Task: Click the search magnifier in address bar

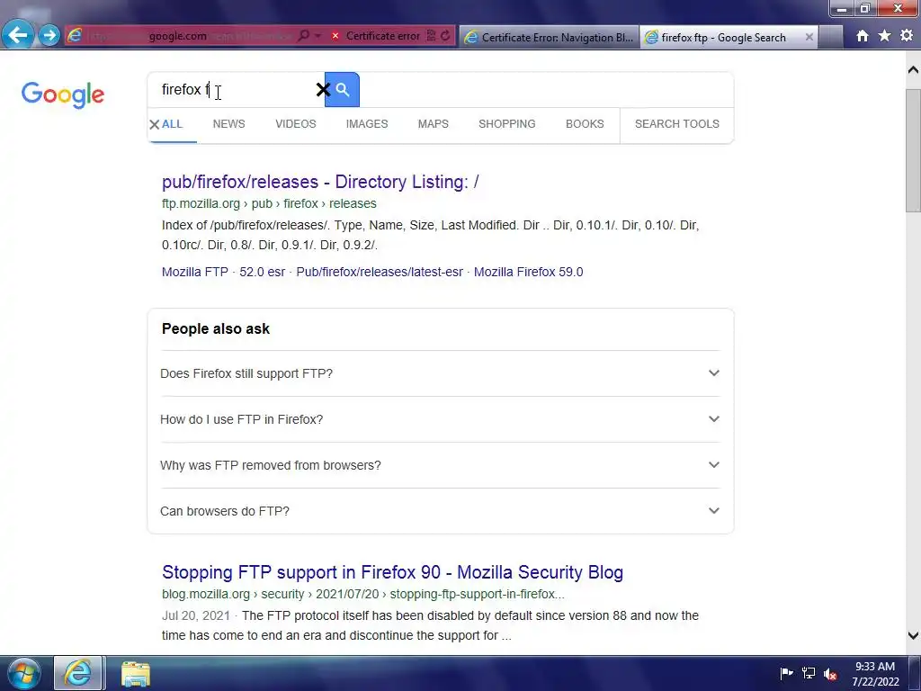Action: pyautogui.click(x=303, y=36)
